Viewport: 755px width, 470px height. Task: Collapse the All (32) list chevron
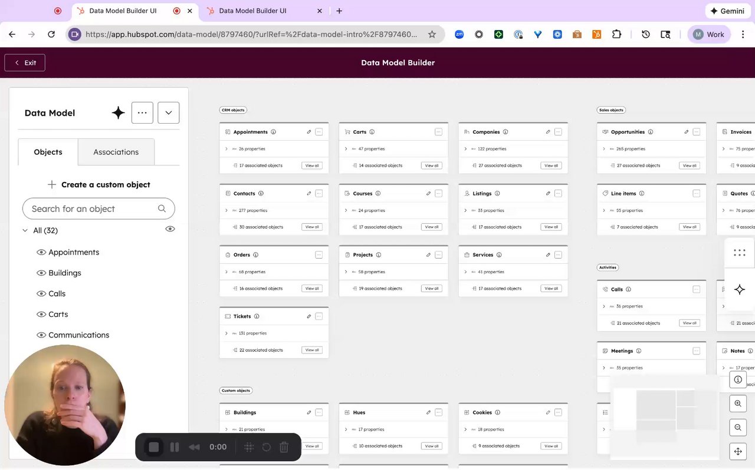tap(25, 230)
